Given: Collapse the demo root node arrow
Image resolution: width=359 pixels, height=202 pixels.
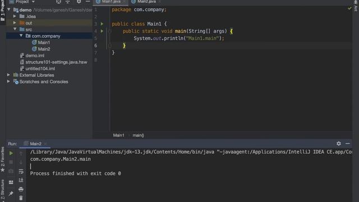Looking at the screenshot, I should click(x=9, y=10).
